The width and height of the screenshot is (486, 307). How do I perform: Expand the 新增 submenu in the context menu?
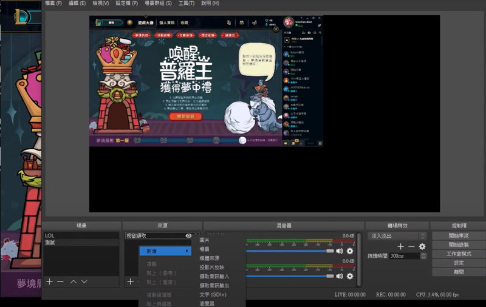point(165,251)
